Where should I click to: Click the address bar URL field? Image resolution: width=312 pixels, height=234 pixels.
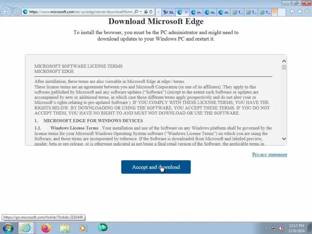pos(81,12)
